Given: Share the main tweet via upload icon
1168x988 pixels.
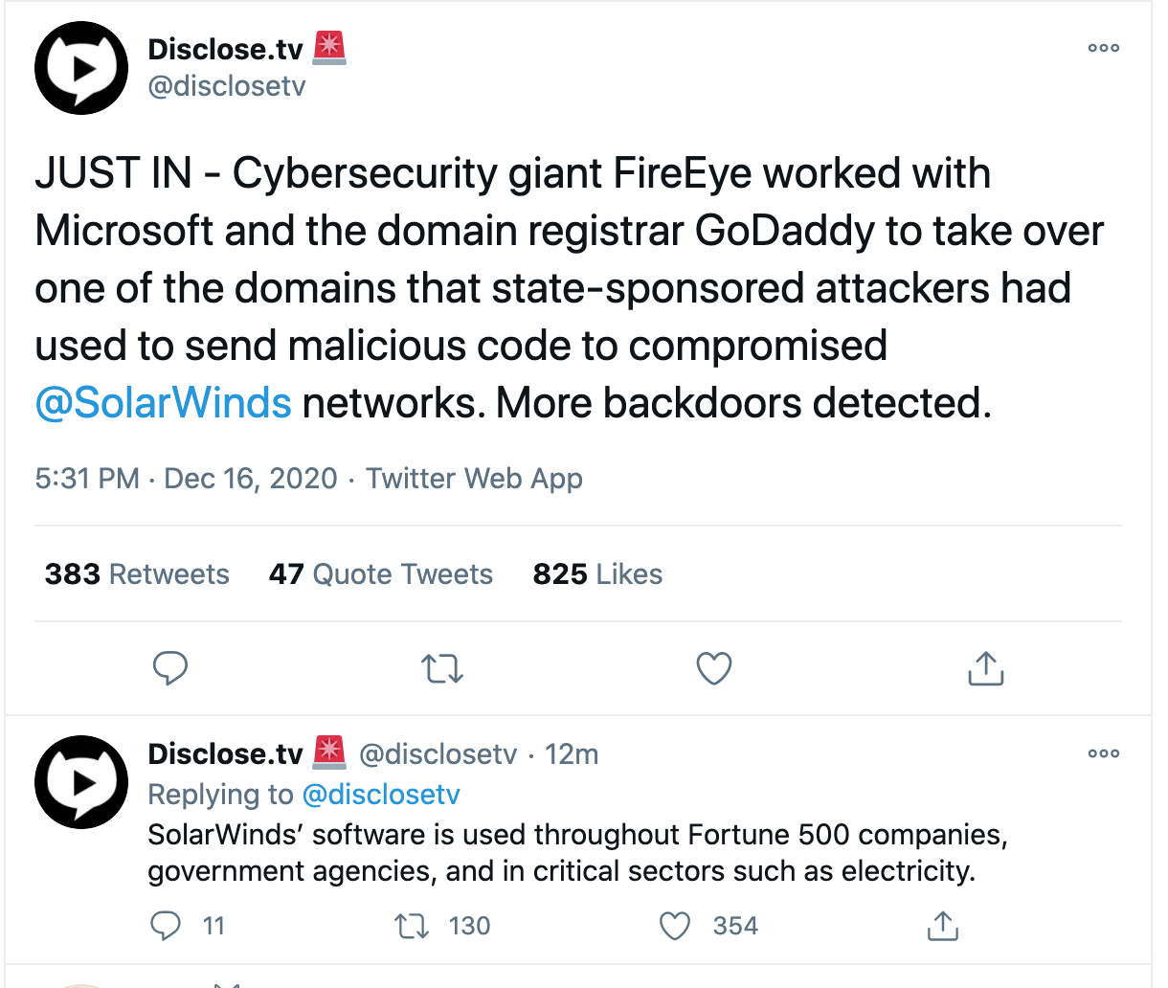Looking at the screenshot, I should click(985, 668).
